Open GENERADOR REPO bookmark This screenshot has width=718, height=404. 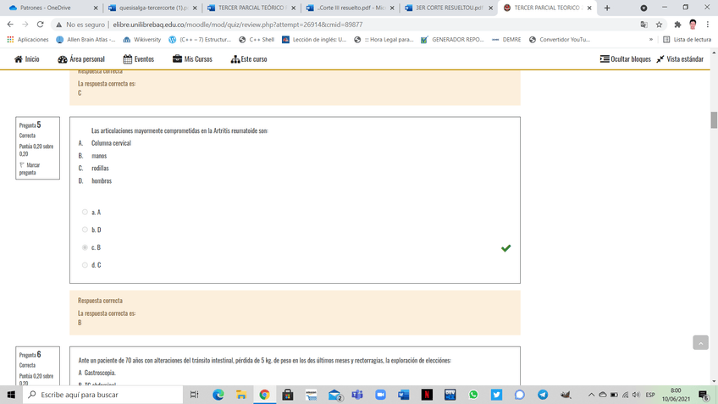point(452,40)
